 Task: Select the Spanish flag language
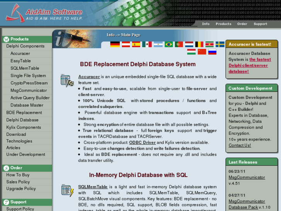(x=136, y=44)
